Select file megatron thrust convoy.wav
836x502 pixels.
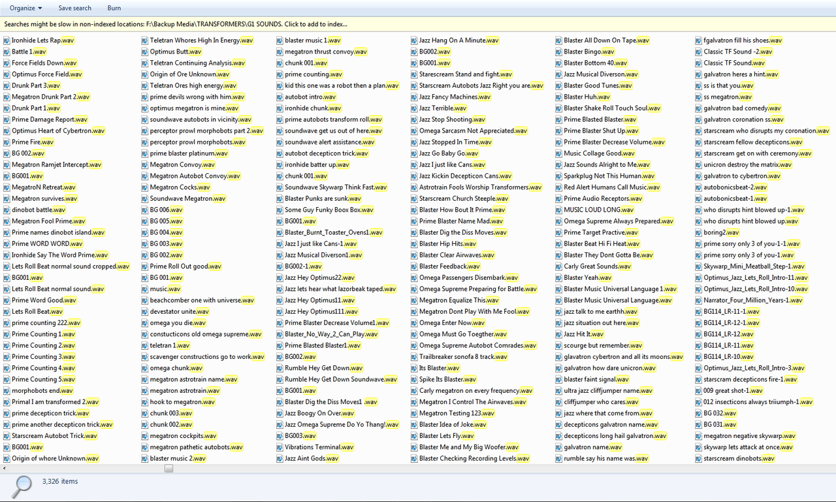(x=326, y=52)
